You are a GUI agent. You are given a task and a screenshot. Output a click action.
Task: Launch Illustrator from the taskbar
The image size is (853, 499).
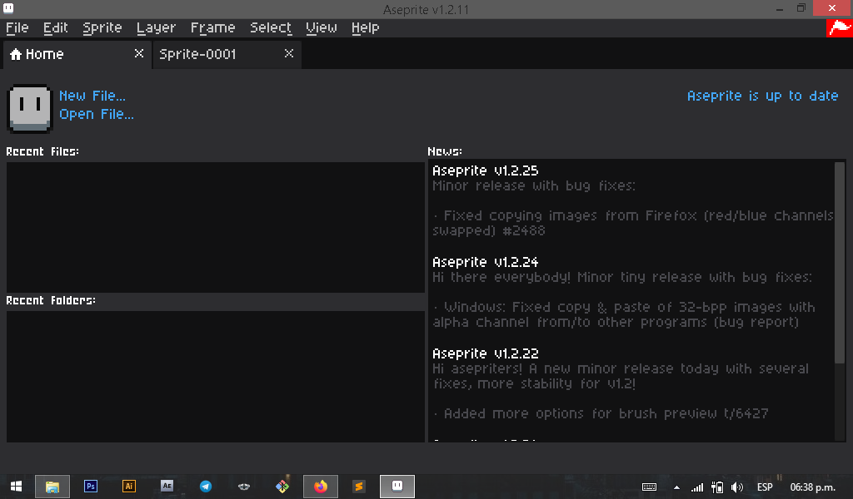[129, 487]
